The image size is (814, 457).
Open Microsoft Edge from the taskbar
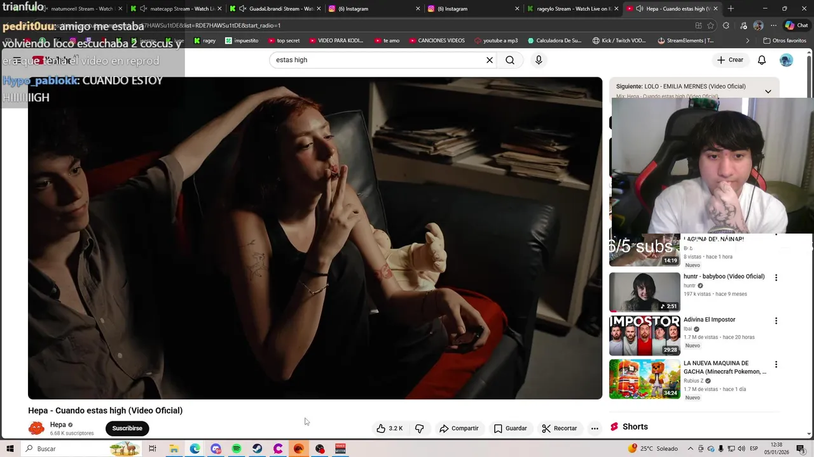point(195,449)
